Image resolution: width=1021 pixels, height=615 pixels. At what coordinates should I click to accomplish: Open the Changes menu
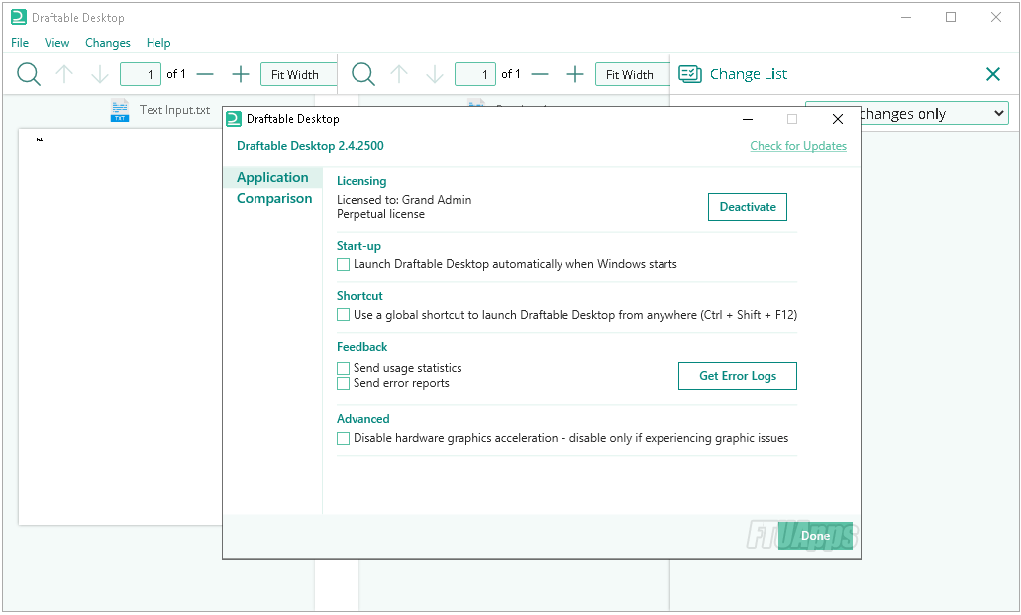(107, 43)
